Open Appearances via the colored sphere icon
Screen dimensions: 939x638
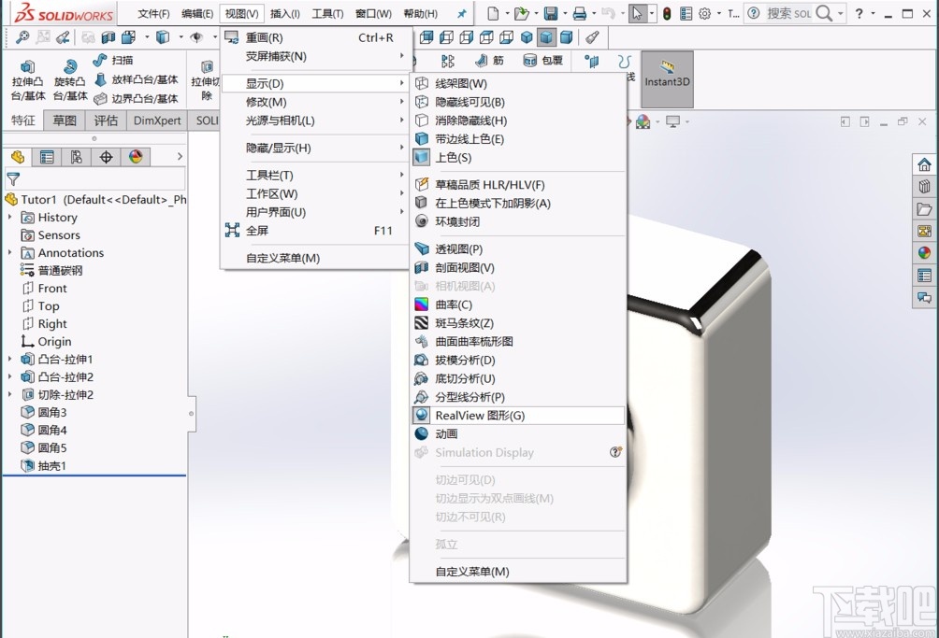pyautogui.click(x=924, y=252)
